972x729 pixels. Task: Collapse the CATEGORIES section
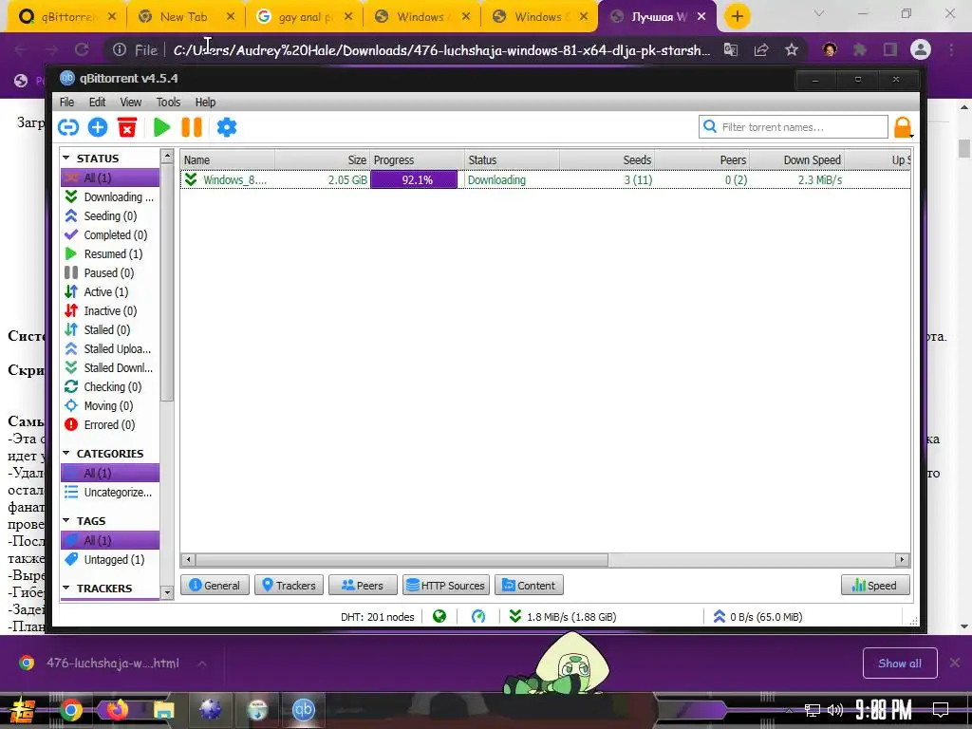coord(66,453)
